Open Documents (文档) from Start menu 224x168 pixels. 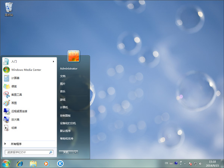tap(63, 76)
